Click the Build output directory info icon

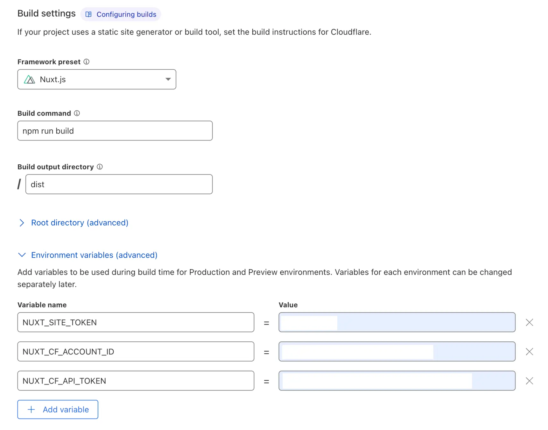coord(100,167)
